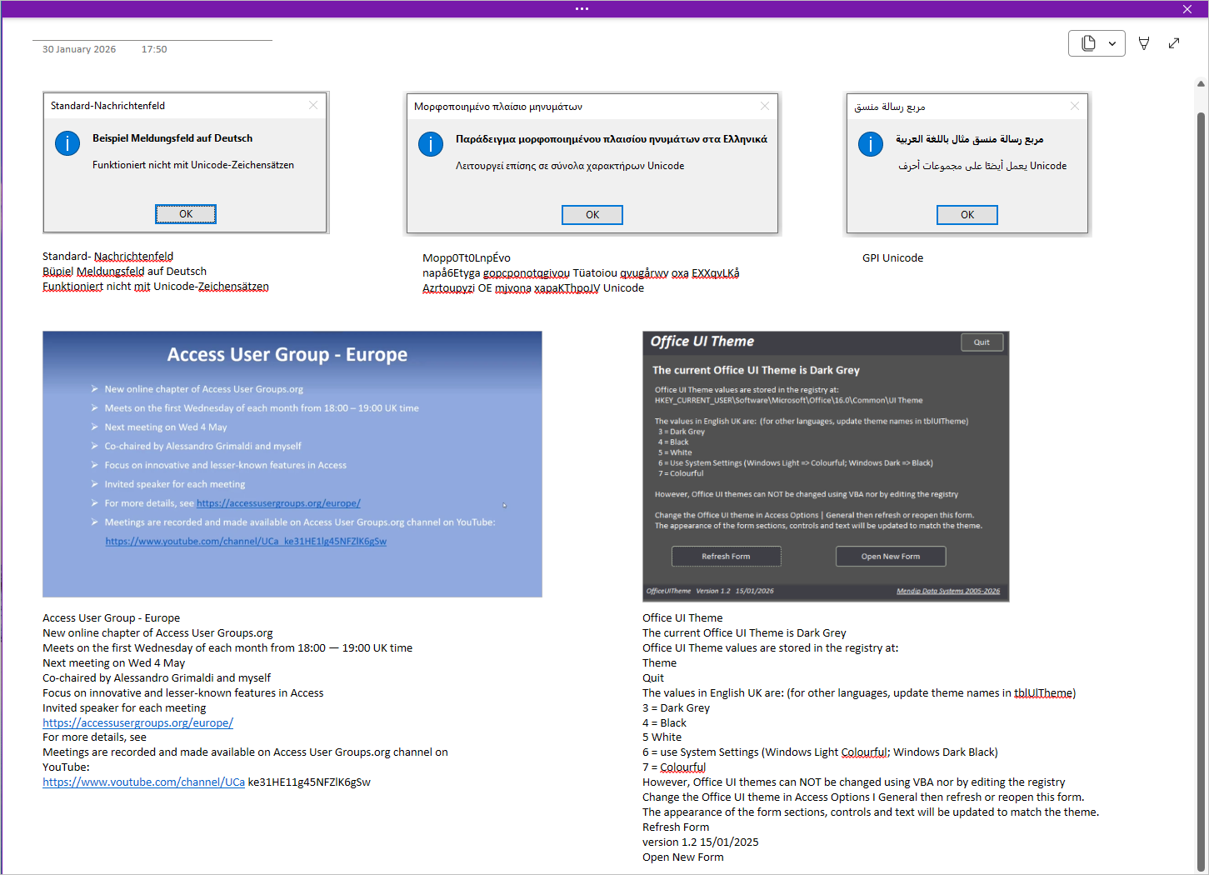This screenshot has height=875, width=1209.
Task: Select the pen marker icon
Action: point(1144,43)
